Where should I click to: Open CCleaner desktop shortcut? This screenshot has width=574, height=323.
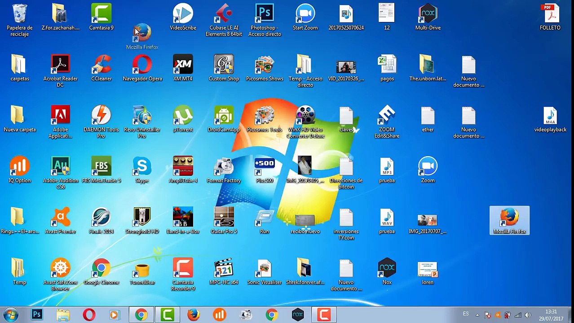(101, 68)
